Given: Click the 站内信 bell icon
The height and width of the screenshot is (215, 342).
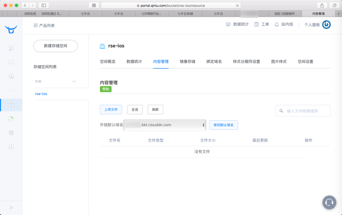Looking at the screenshot, I should 277,24.
